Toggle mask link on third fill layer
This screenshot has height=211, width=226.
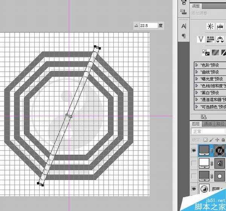(212, 176)
